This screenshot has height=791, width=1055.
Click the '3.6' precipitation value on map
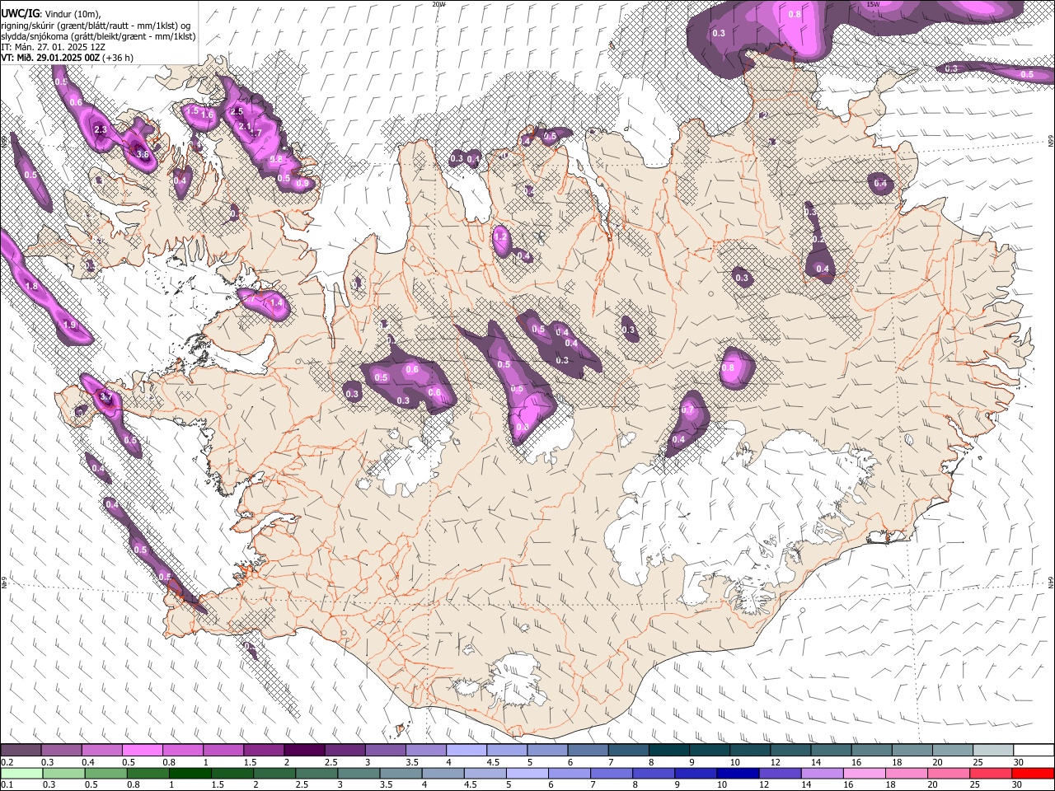143,154
